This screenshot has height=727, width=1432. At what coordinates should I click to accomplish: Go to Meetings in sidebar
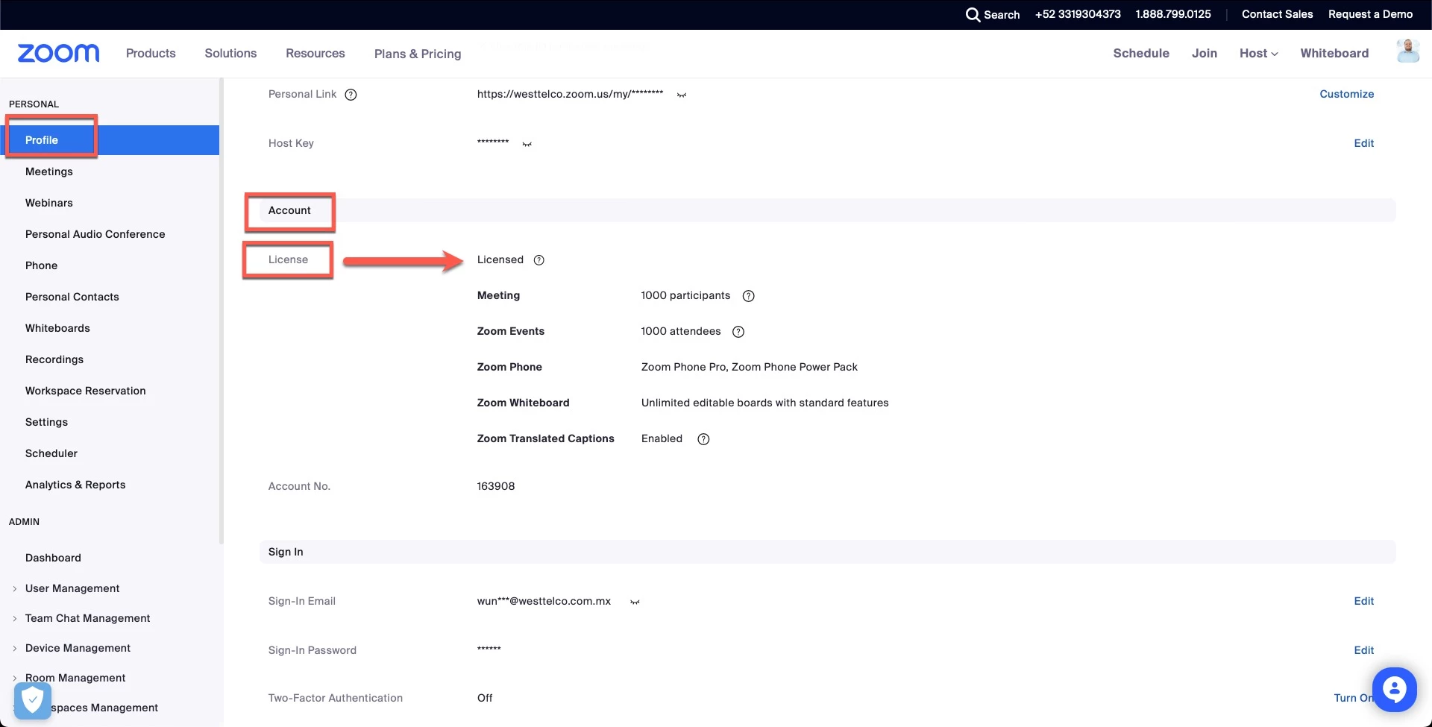coord(49,171)
